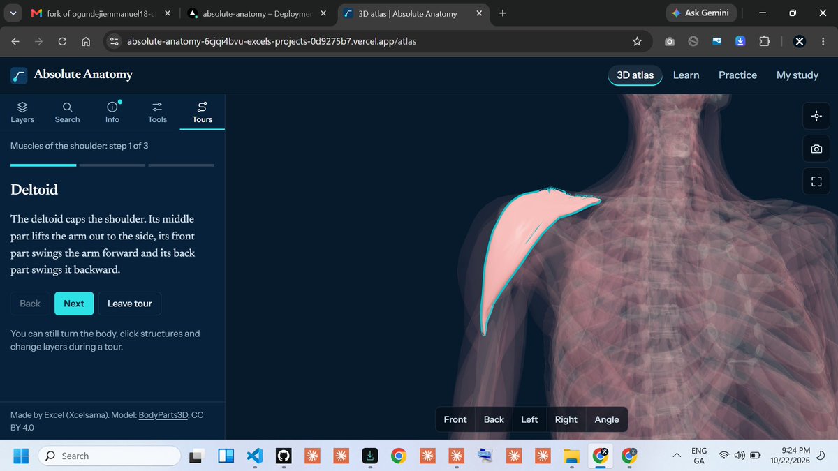Click the 'Muscles of the shoulder: step 1 of 3' label
This screenshot has width=838, height=471.
[80, 146]
